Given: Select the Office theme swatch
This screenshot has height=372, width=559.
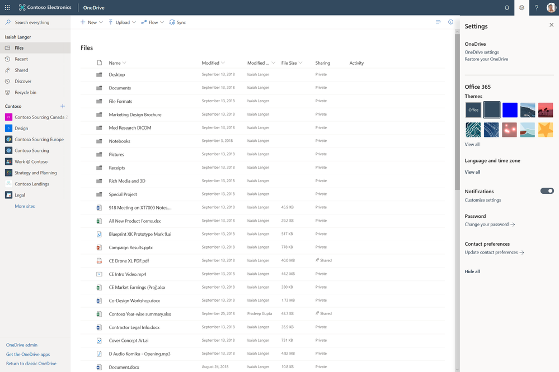Looking at the screenshot, I should [x=473, y=110].
